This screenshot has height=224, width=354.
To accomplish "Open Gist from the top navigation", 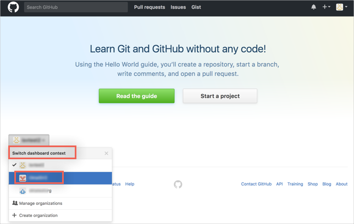I will tap(196, 7).
